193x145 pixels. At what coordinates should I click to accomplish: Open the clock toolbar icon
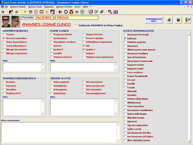click(66, 12)
